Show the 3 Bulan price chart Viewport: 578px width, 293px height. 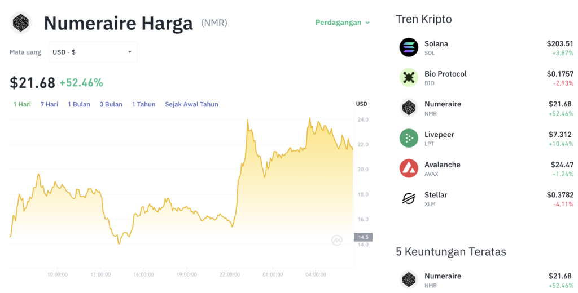click(111, 104)
